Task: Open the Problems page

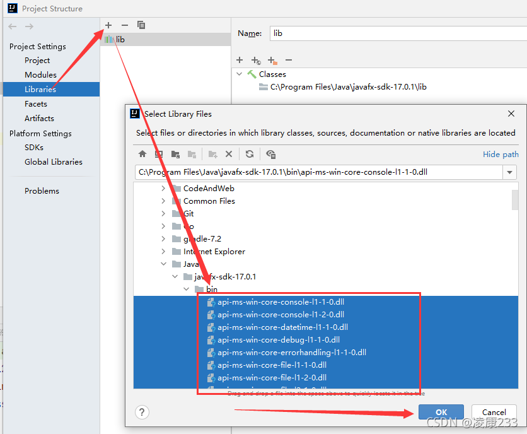Action: coord(42,191)
